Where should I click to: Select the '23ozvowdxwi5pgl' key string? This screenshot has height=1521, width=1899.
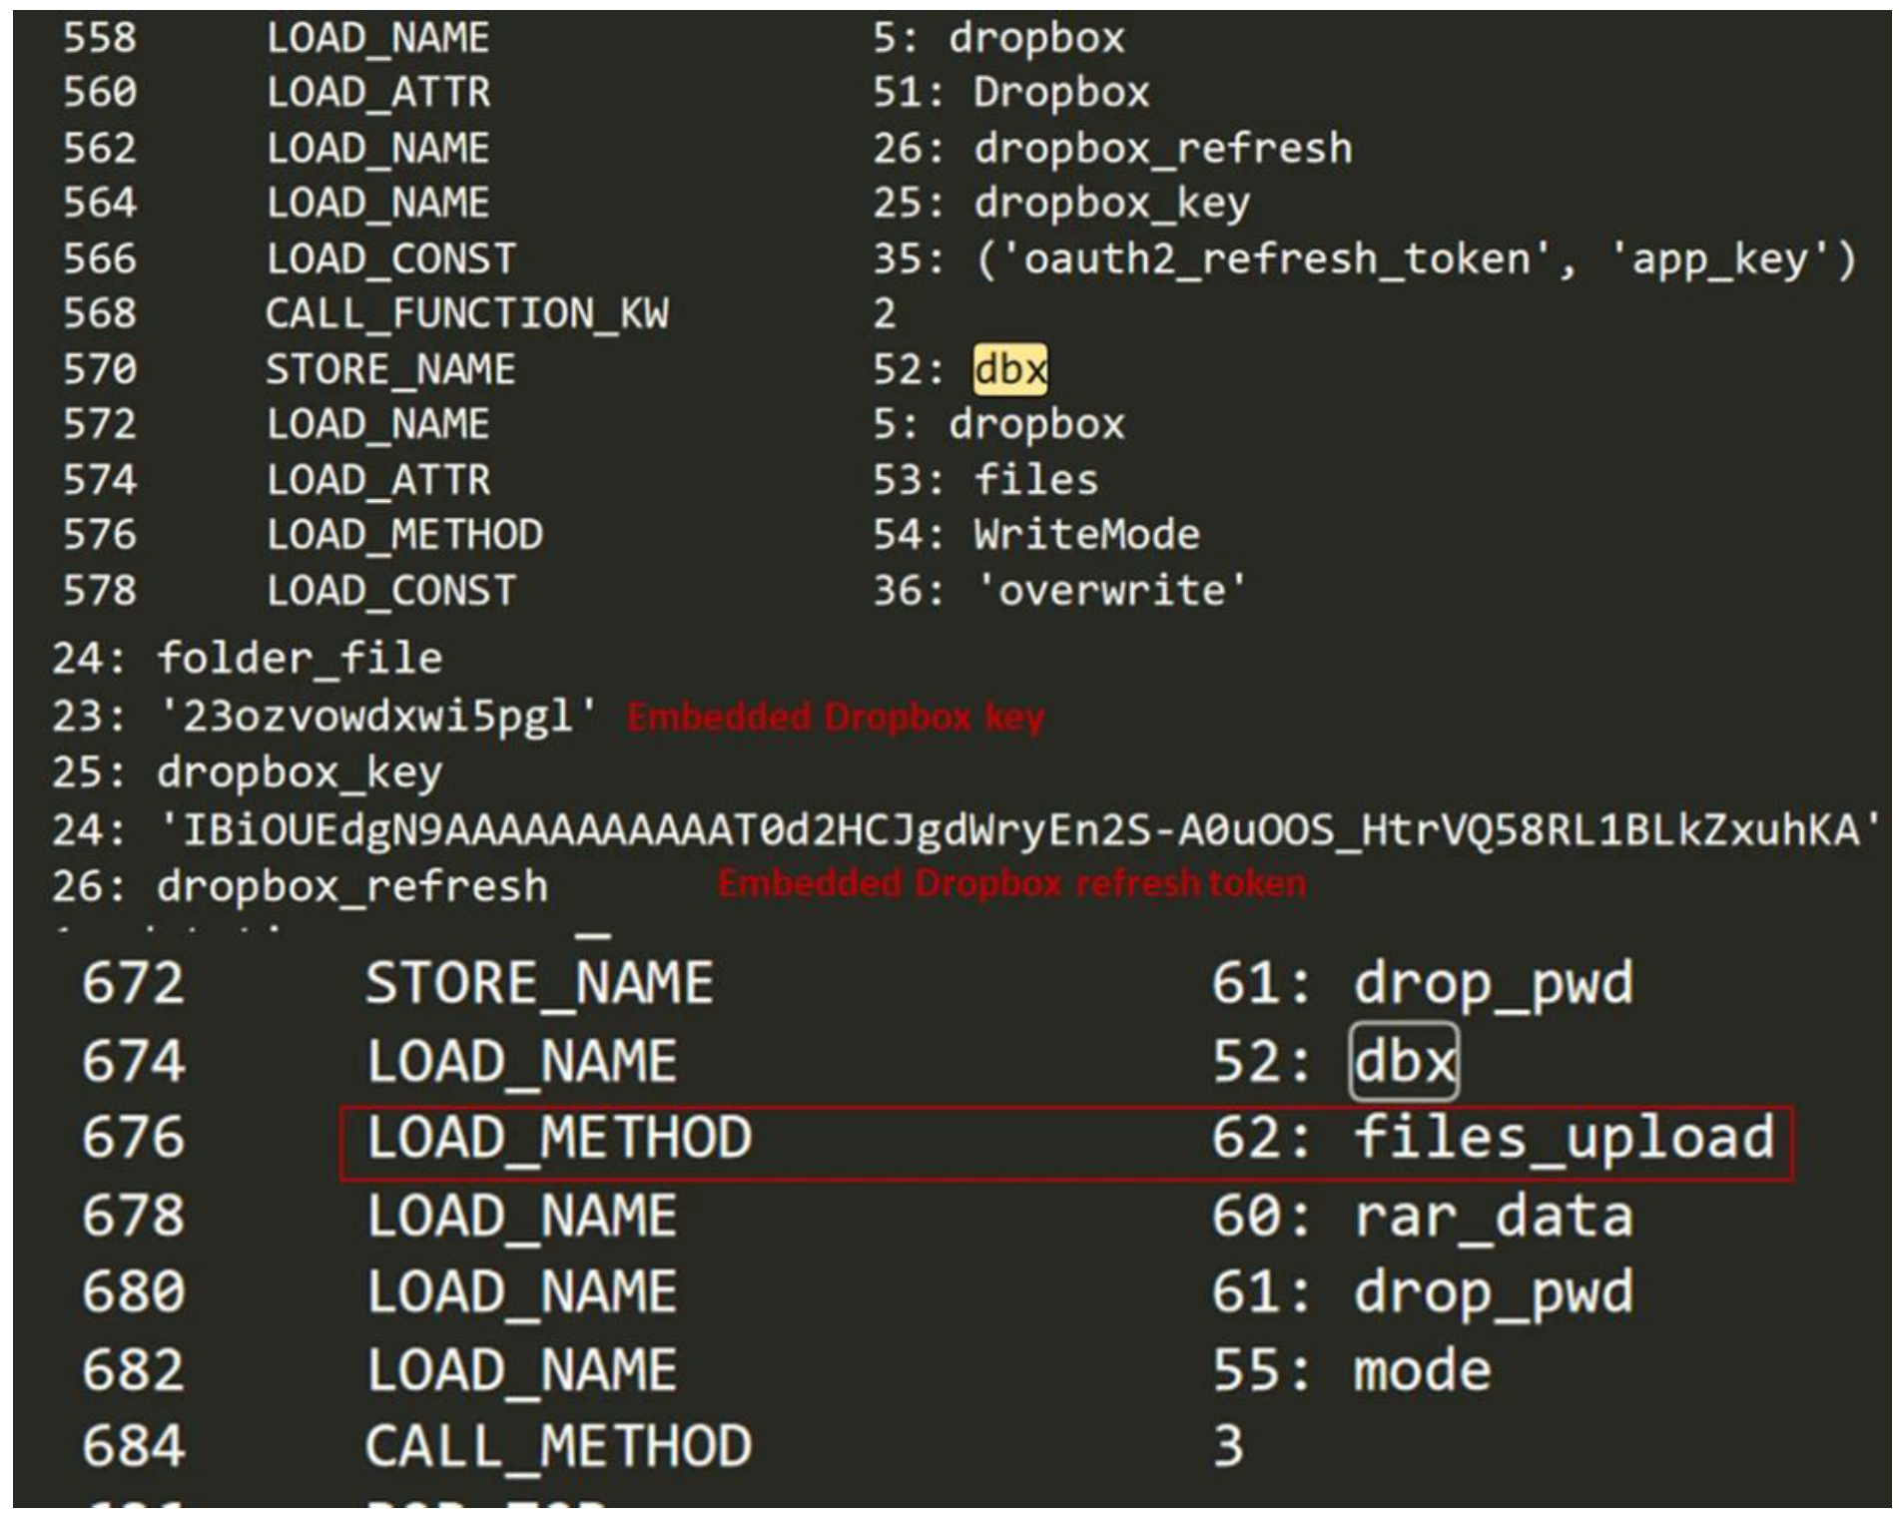[x=378, y=717]
